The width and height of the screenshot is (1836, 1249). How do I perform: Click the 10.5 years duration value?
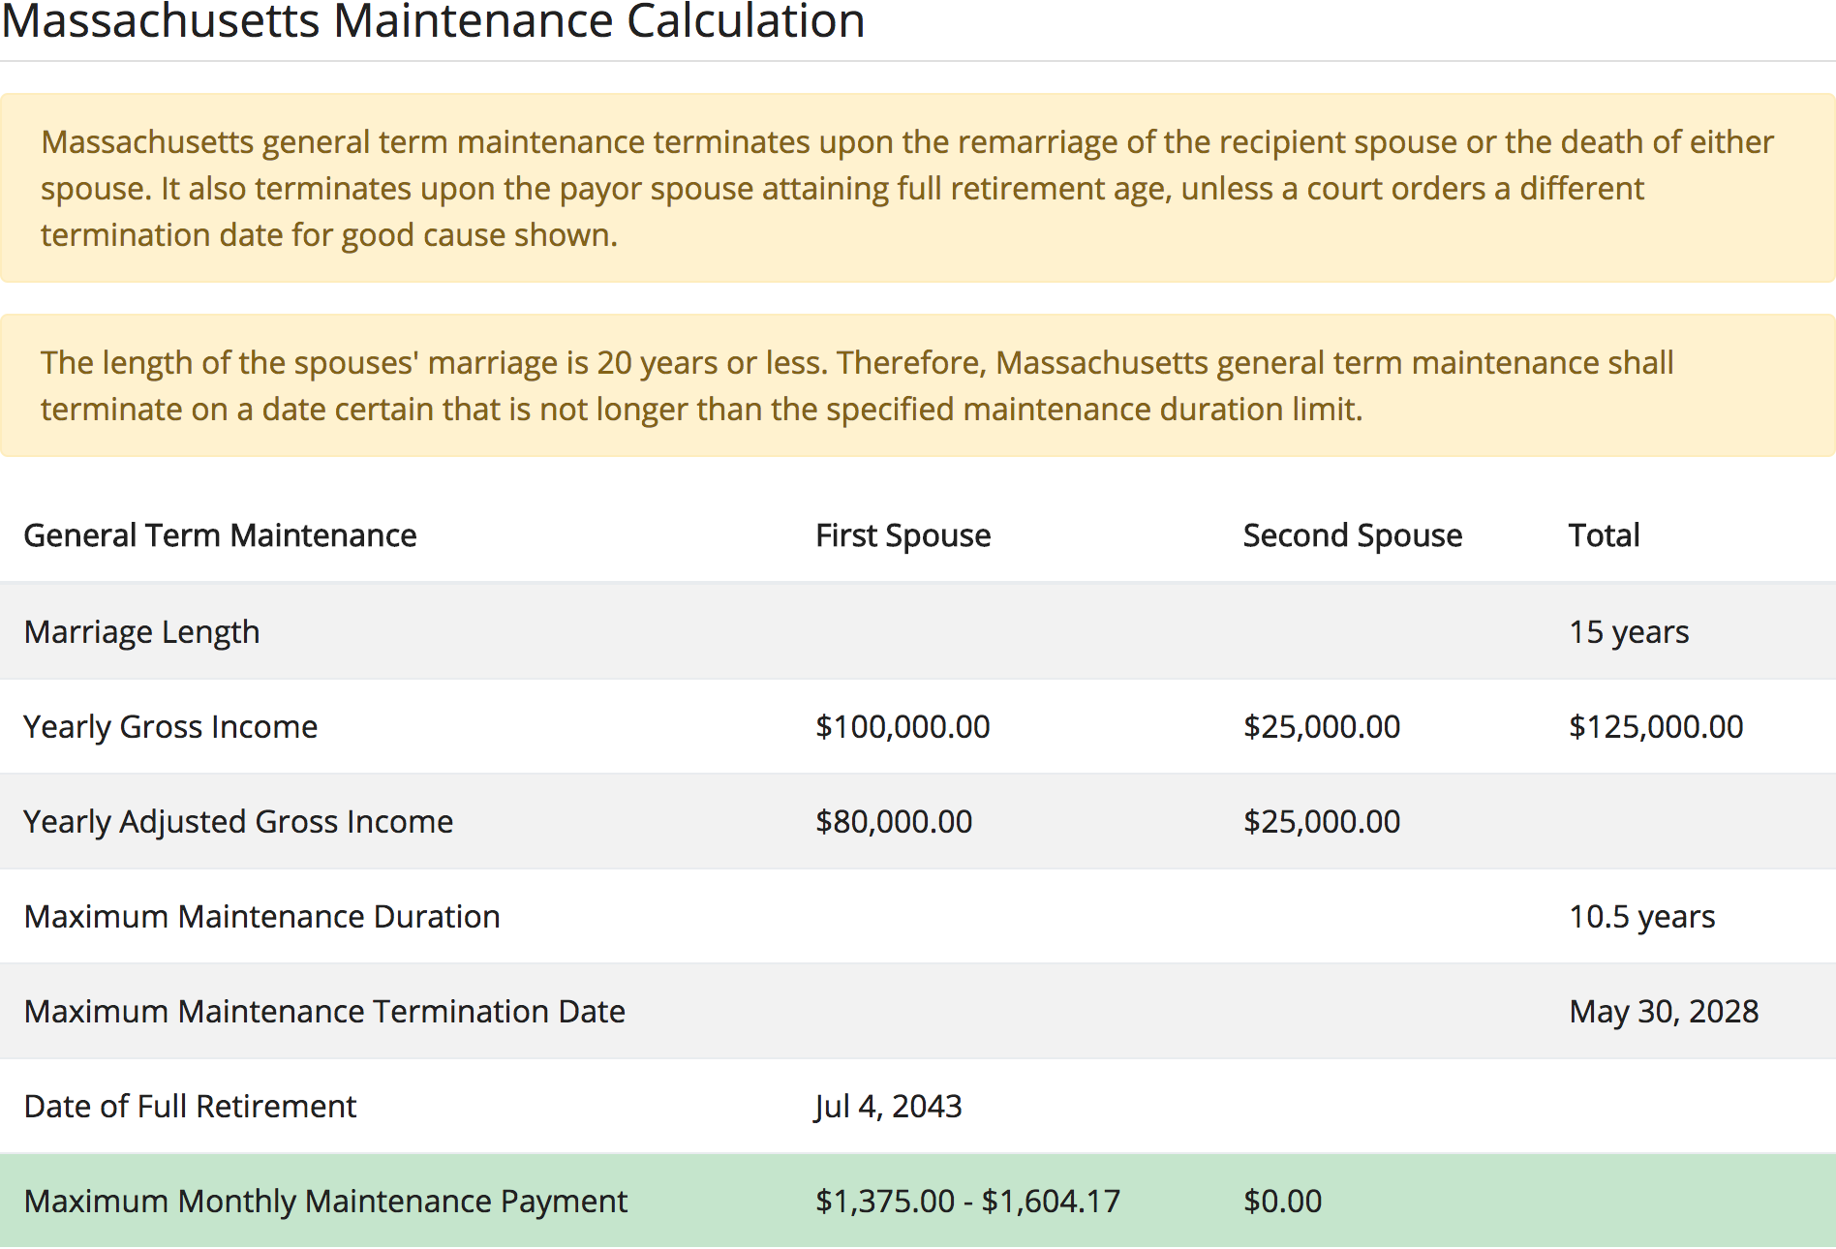click(1641, 916)
